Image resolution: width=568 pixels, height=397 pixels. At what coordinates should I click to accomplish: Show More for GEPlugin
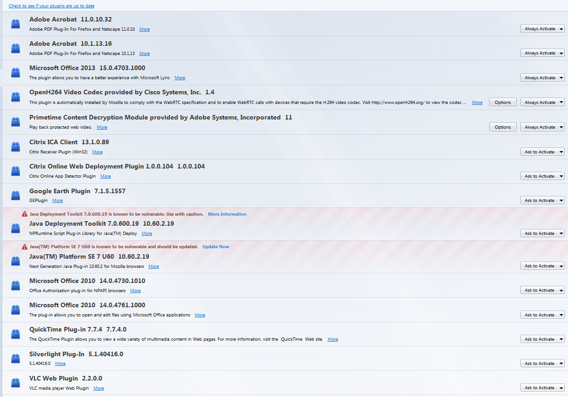pyautogui.click(x=57, y=201)
